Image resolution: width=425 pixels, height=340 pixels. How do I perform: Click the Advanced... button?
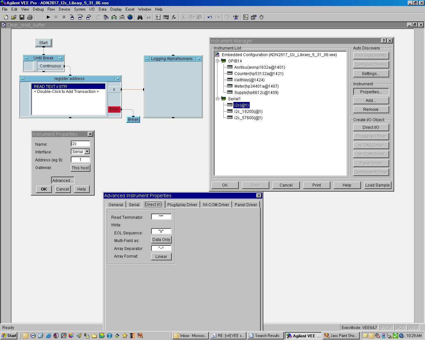(x=62, y=181)
